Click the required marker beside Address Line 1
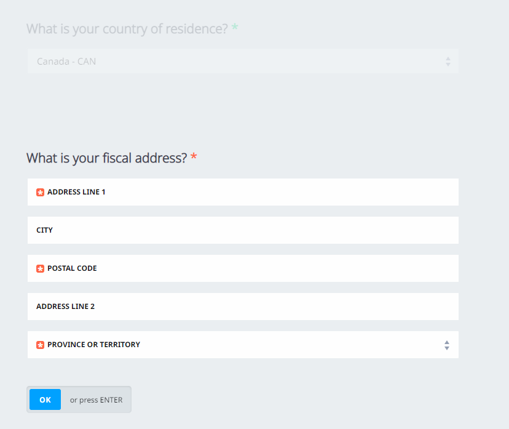Screen dimensions: 509x429 (x=41, y=192)
